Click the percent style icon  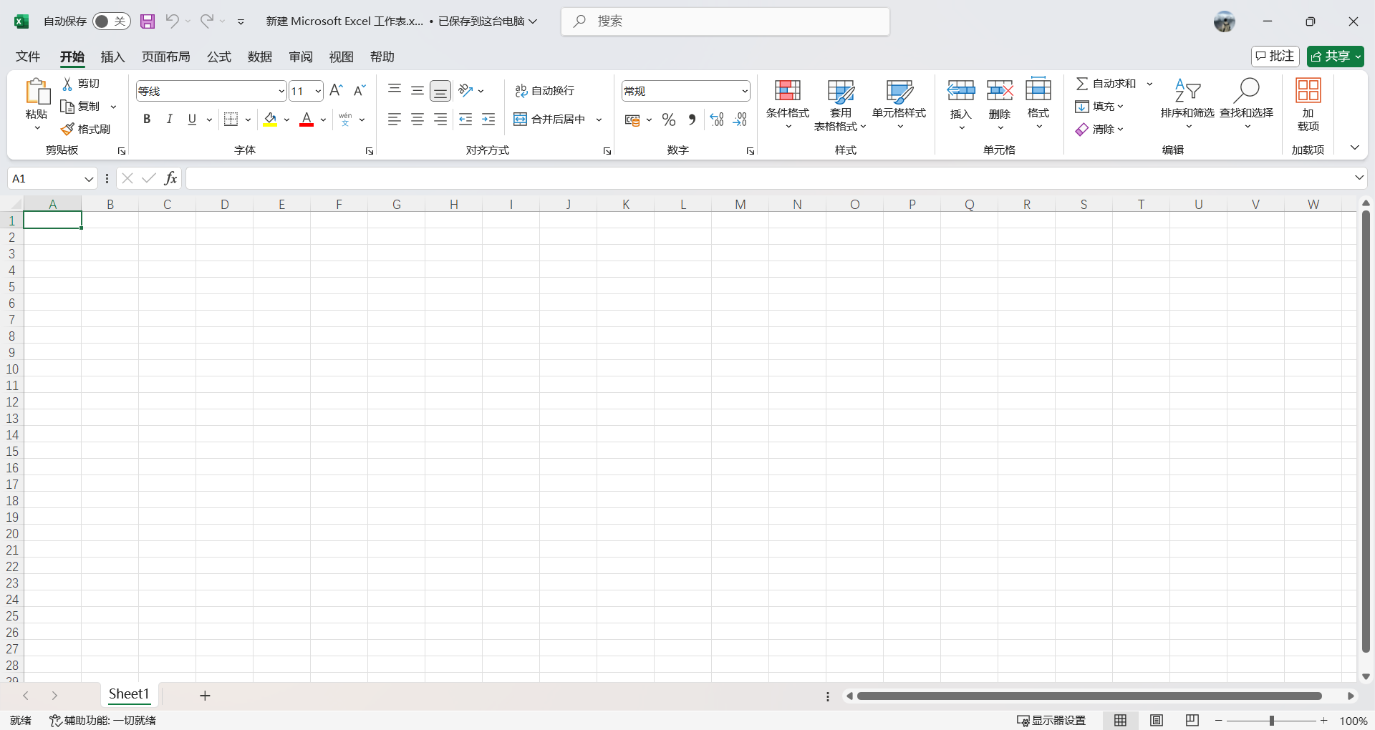click(668, 120)
